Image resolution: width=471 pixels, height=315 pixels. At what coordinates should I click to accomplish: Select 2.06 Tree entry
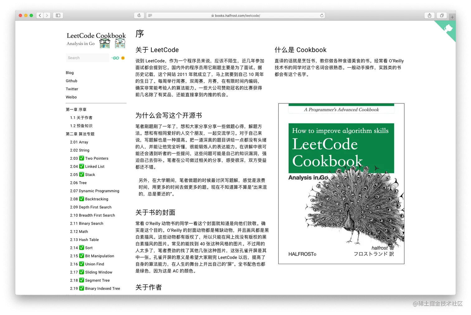coord(78,183)
